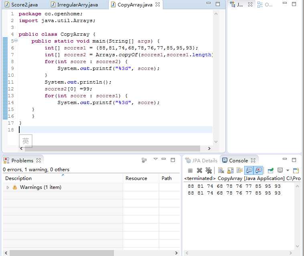Close the CopyArray.java editor tab
304x256 pixels.
pyautogui.click(x=158, y=4)
